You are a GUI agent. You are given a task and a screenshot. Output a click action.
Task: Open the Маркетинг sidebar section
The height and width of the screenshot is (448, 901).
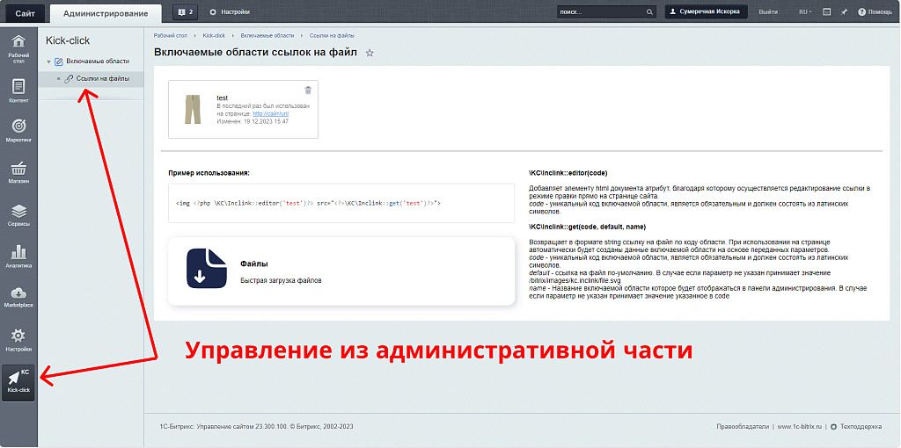tap(19, 131)
